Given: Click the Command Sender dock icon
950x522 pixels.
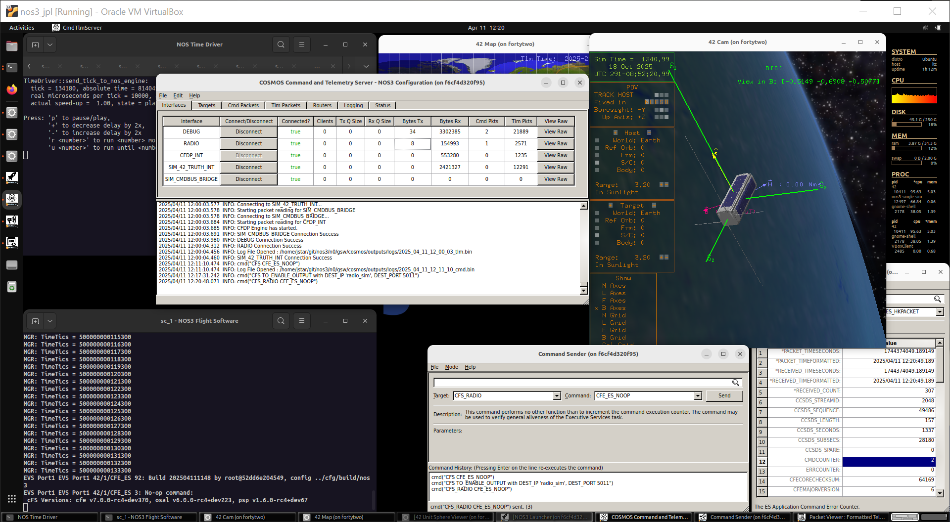Looking at the screenshot, I should [x=12, y=221].
